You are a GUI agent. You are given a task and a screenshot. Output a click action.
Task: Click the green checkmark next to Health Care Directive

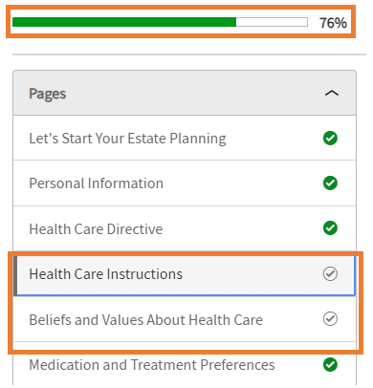(x=330, y=228)
